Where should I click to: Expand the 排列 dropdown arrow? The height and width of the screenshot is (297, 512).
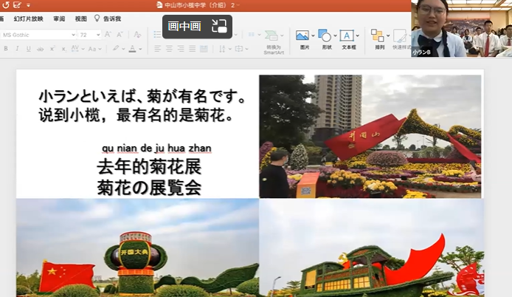388,35
